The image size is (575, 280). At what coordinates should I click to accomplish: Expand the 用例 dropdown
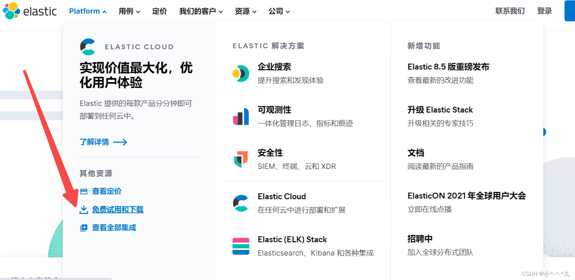click(x=129, y=11)
